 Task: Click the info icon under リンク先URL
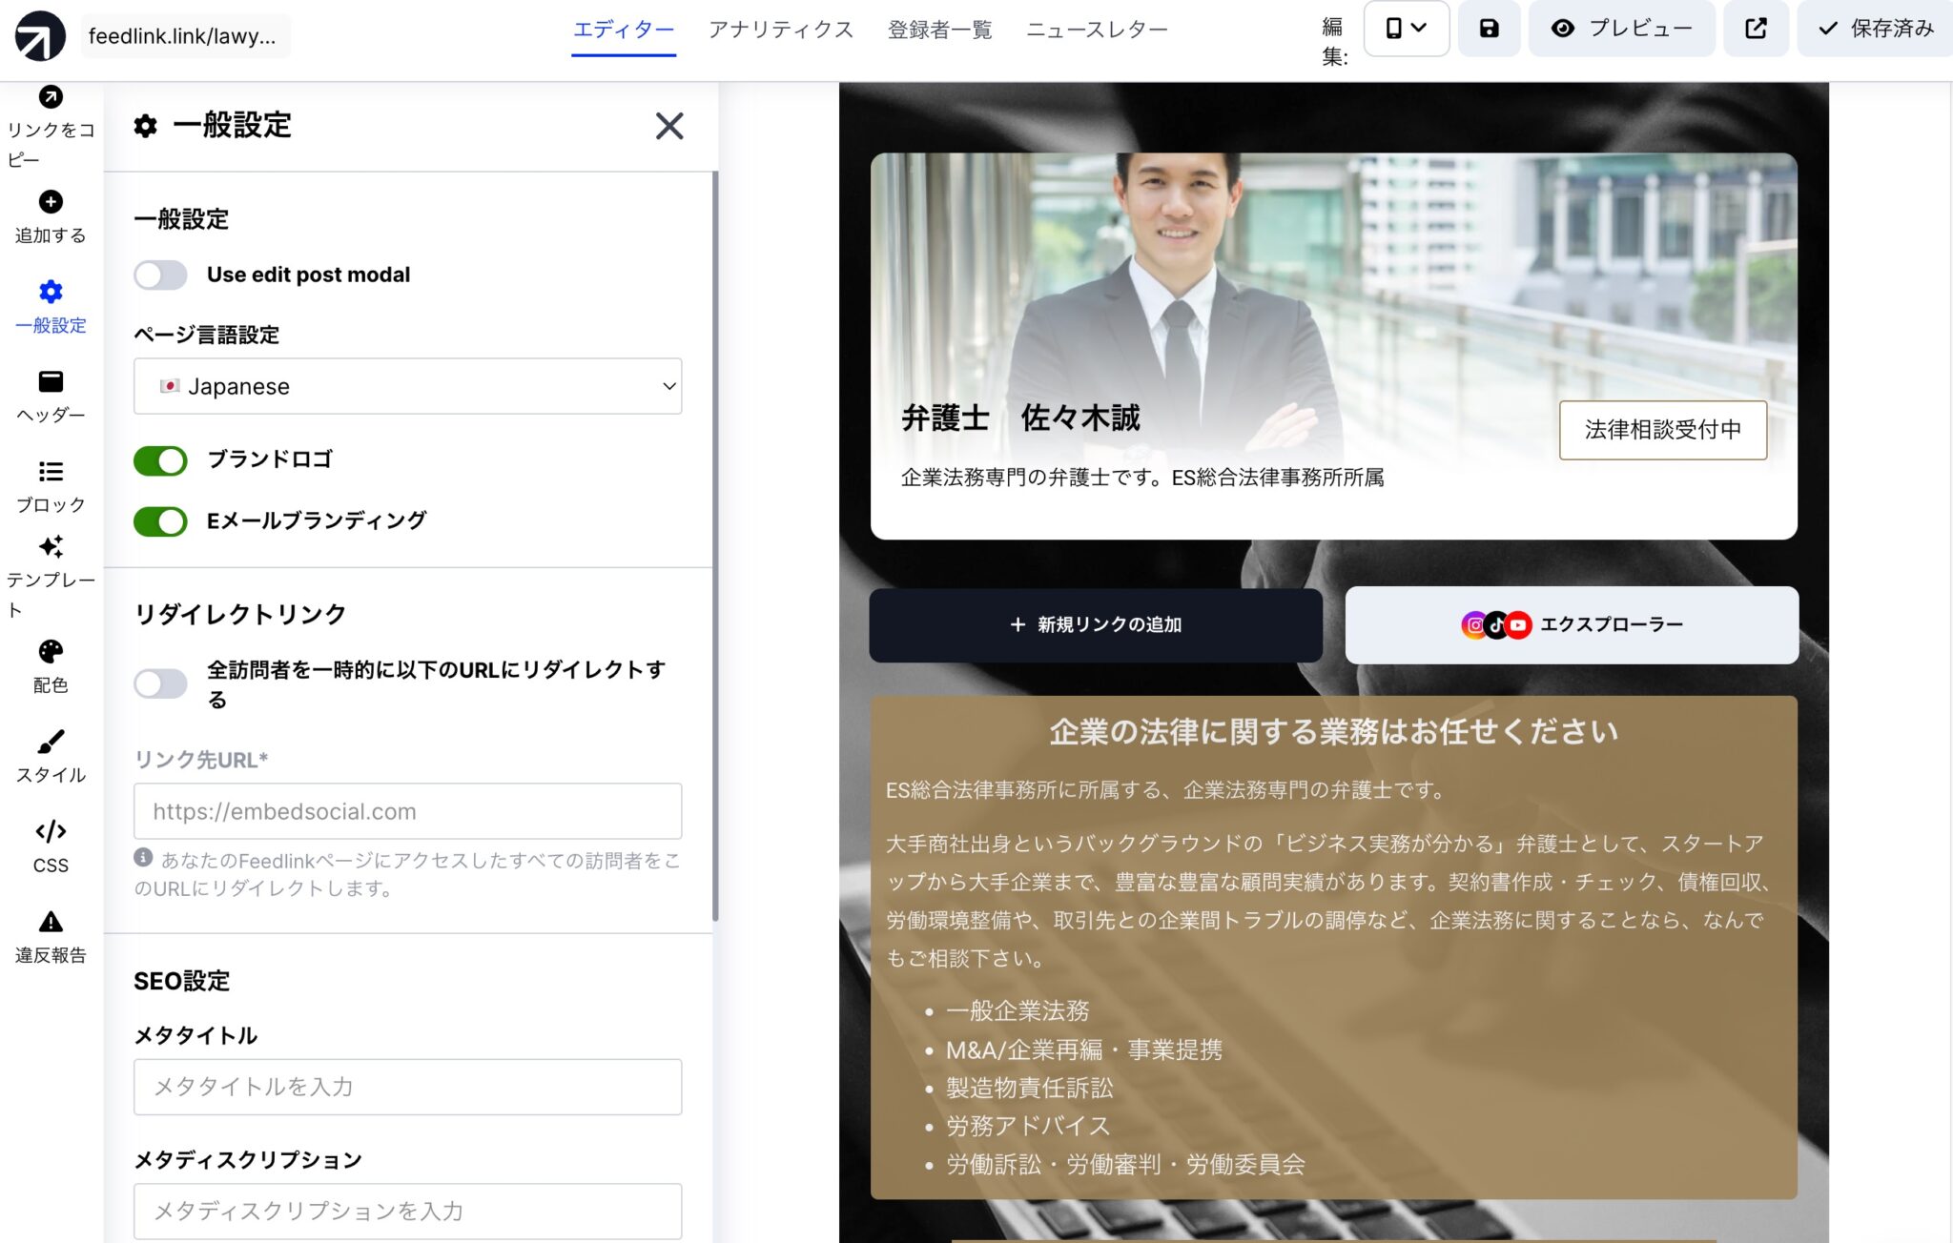[x=143, y=857]
